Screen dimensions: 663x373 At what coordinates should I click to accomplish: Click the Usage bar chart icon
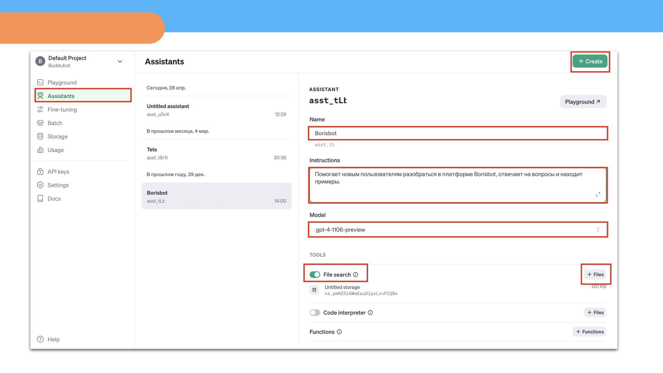pyautogui.click(x=40, y=150)
